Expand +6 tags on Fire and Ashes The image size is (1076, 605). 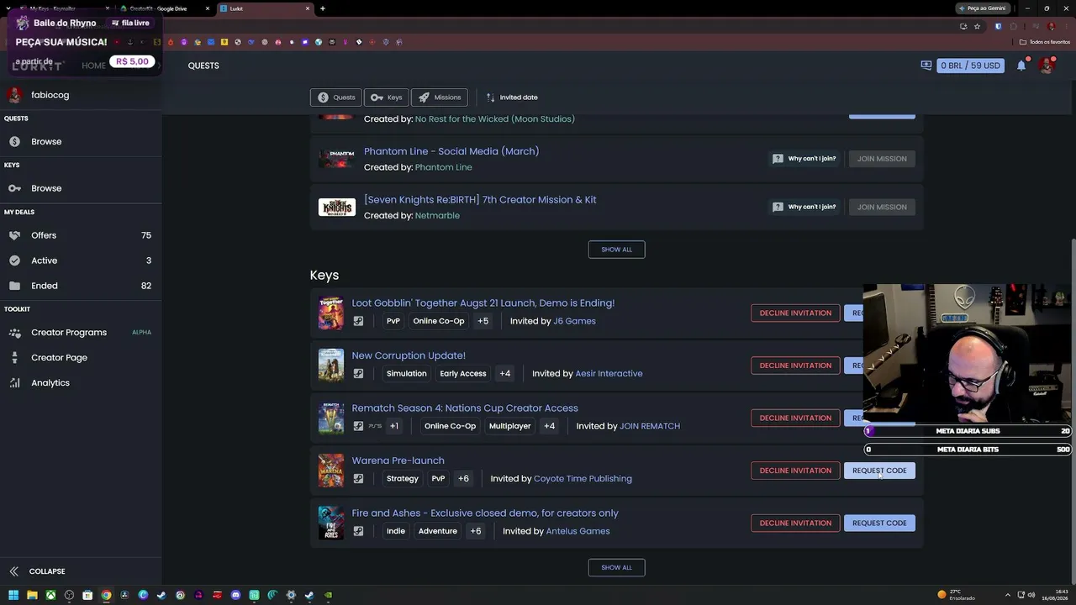click(x=476, y=531)
